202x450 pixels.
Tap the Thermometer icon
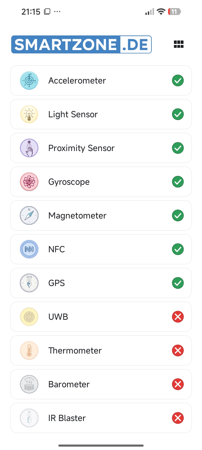click(x=29, y=350)
